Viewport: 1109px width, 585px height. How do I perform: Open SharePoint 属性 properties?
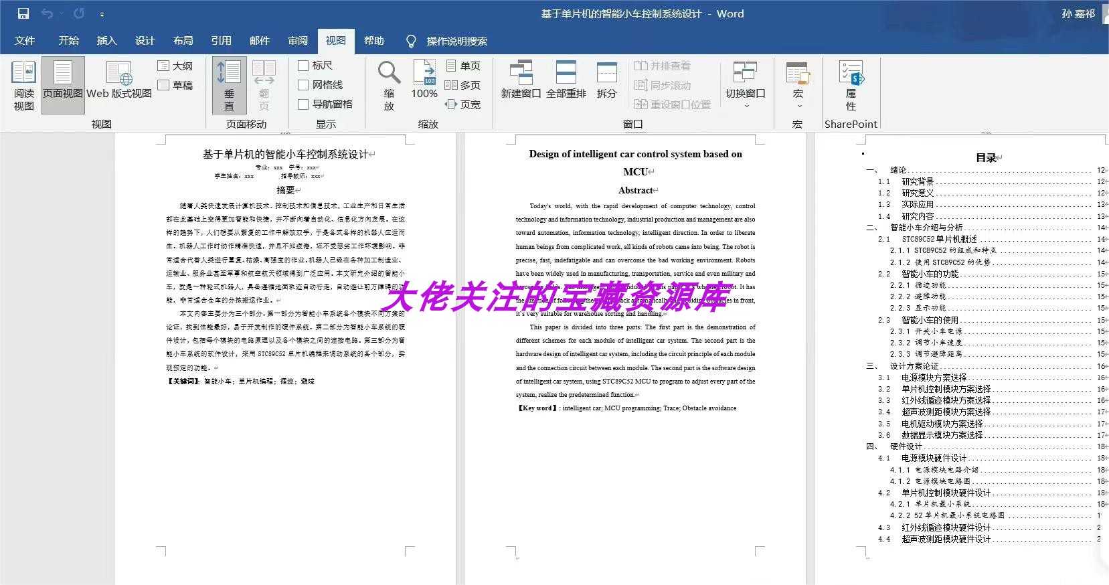point(851,86)
